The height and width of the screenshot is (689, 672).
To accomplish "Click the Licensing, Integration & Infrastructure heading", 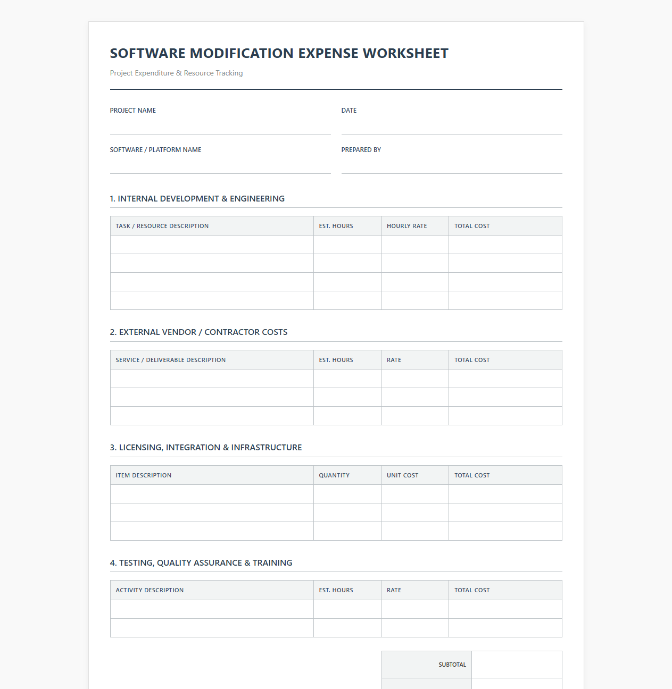I will point(206,447).
